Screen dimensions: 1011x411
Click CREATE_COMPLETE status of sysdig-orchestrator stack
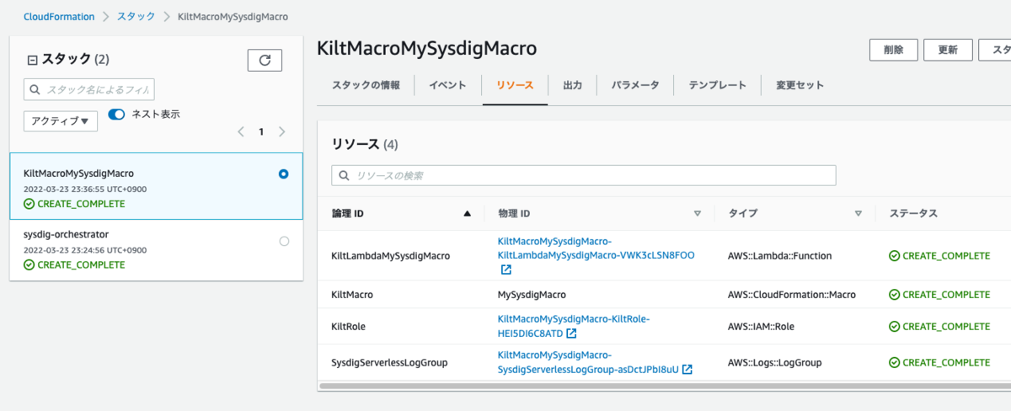pyautogui.click(x=74, y=264)
